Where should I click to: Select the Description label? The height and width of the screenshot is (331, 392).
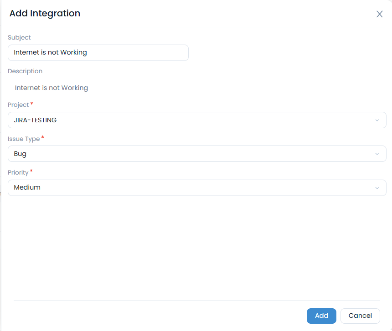(25, 71)
